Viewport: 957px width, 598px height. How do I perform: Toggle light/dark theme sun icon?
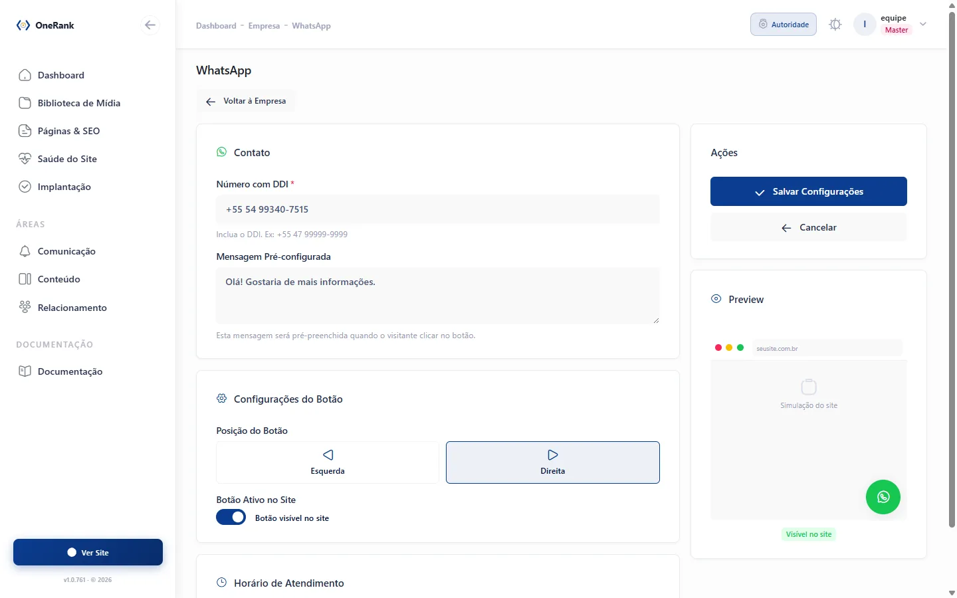tap(835, 25)
